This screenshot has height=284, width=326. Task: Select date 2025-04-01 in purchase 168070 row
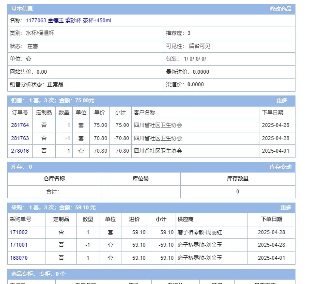(272, 258)
